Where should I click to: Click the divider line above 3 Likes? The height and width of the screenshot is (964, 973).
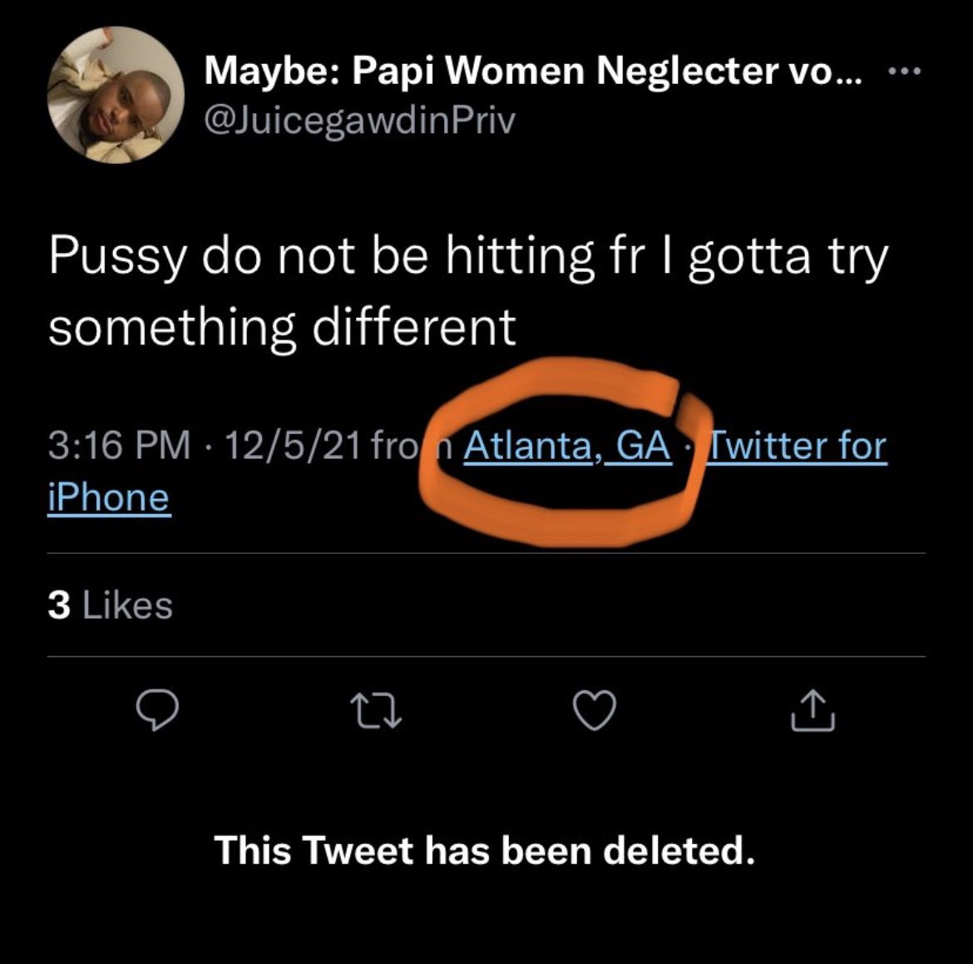click(x=486, y=553)
